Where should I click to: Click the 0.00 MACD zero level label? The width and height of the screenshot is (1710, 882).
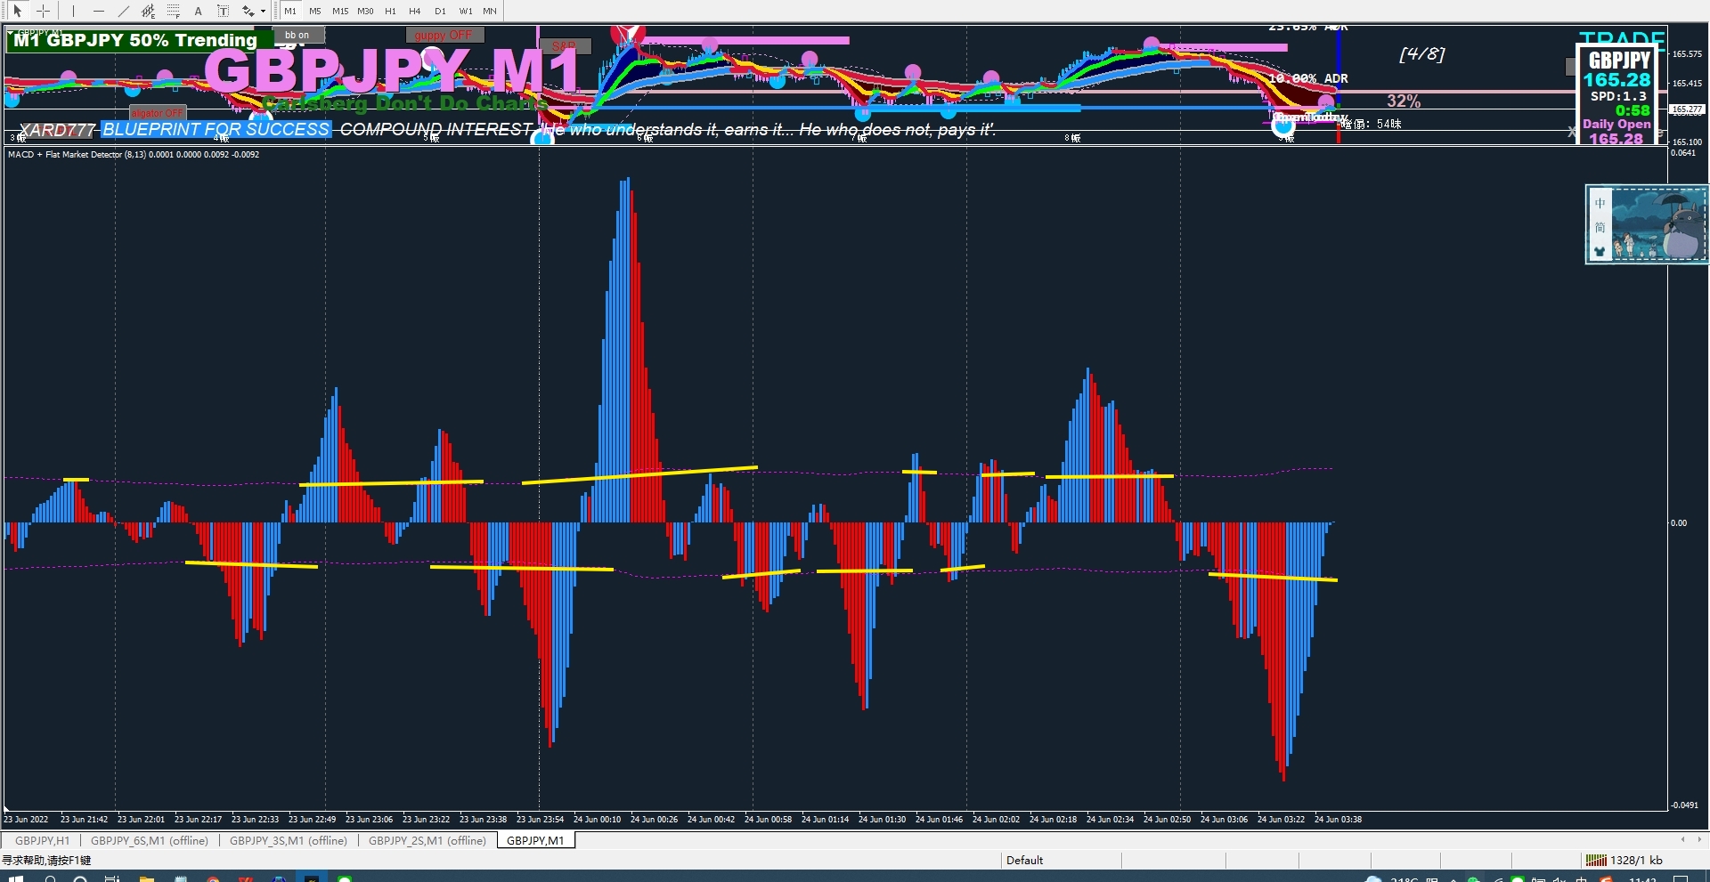[1679, 523]
